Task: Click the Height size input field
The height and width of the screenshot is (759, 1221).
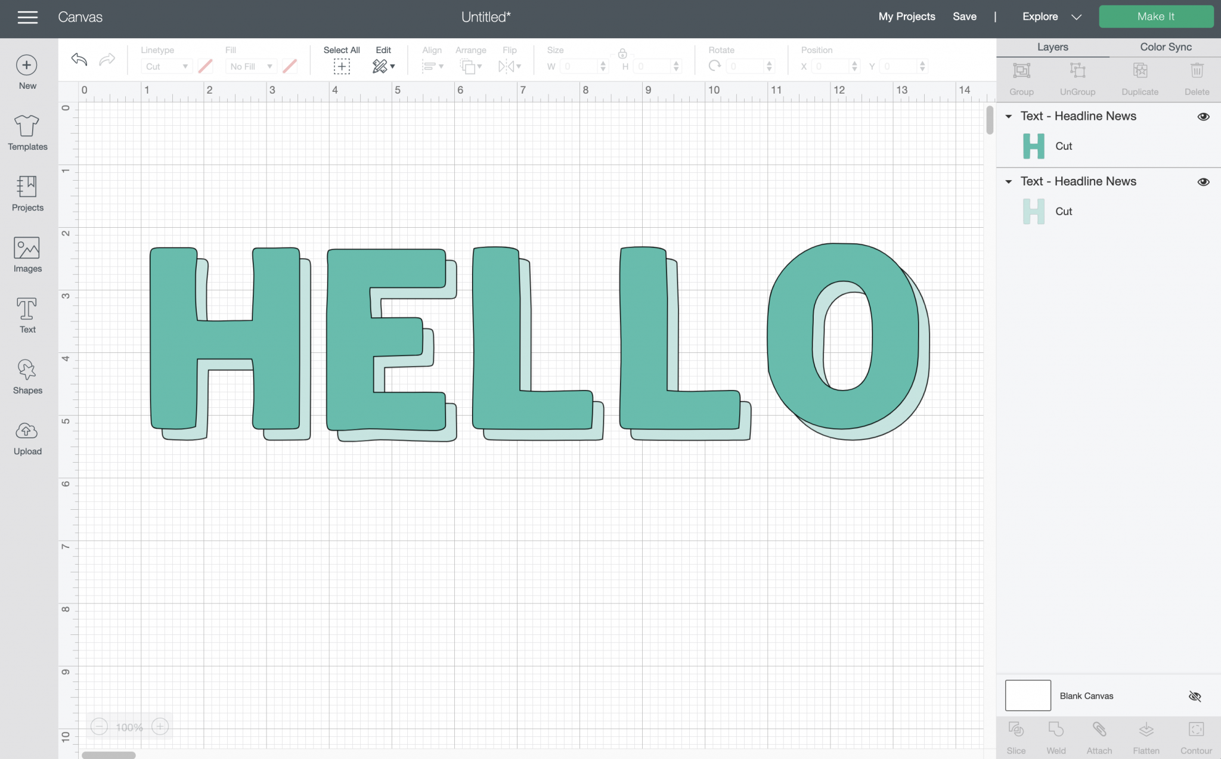Action: tap(653, 66)
